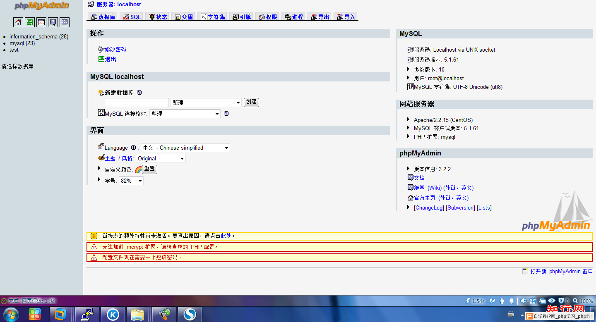Open the Sogou browser taskbar icon

tap(190, 315)
